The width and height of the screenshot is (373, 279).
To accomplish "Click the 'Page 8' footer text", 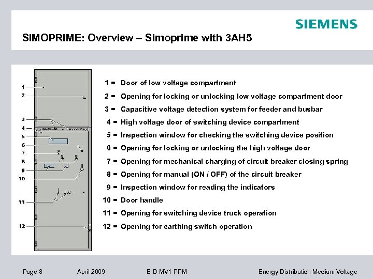I will pos(32,271).
